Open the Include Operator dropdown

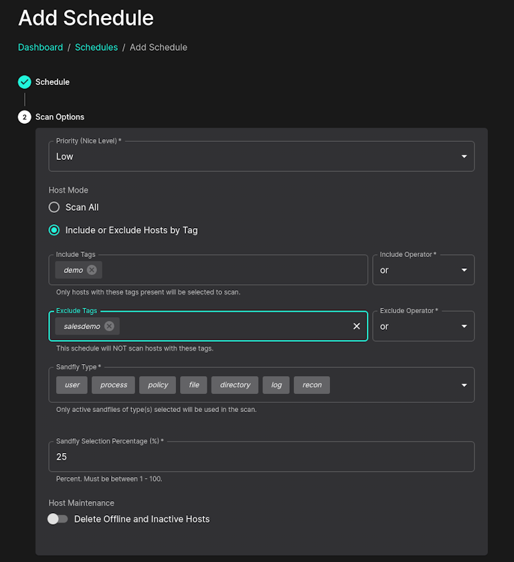(464, 270)
